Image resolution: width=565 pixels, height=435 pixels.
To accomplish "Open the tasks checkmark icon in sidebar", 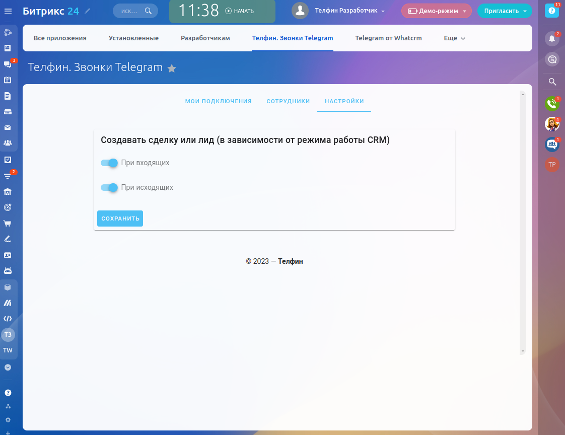I will pos(8,160).
